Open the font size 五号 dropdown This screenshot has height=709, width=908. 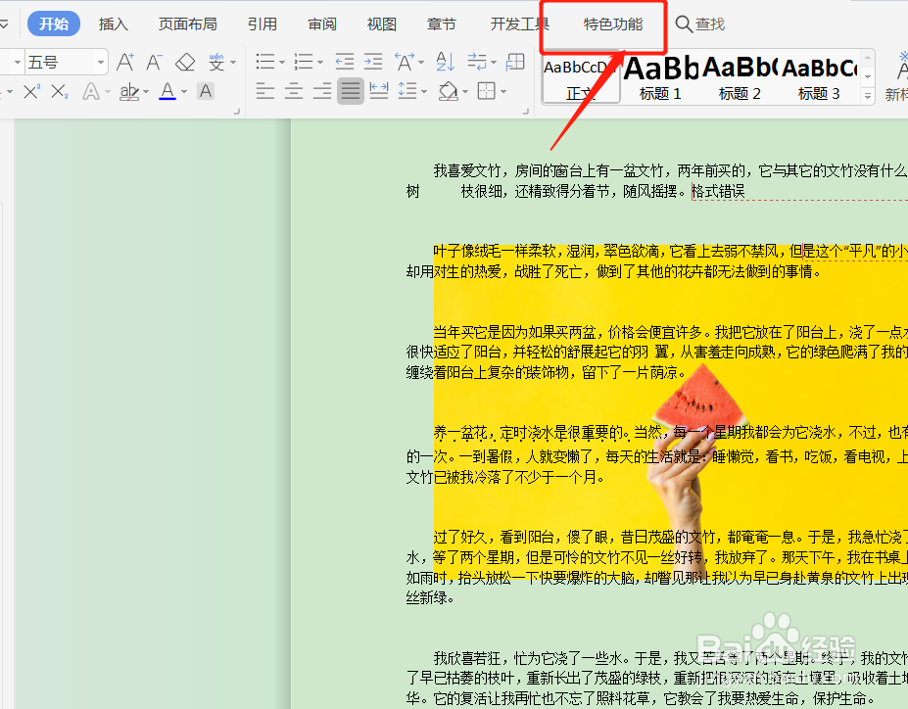tap(101, 62)
